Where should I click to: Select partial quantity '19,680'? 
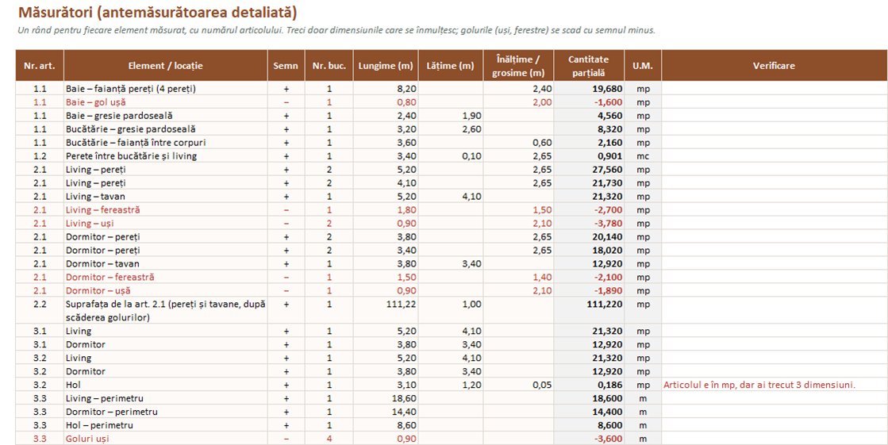[x=589, y=89]
